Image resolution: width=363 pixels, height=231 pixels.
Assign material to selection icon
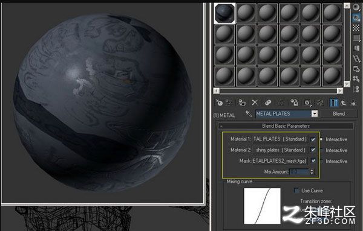[242, 103]
